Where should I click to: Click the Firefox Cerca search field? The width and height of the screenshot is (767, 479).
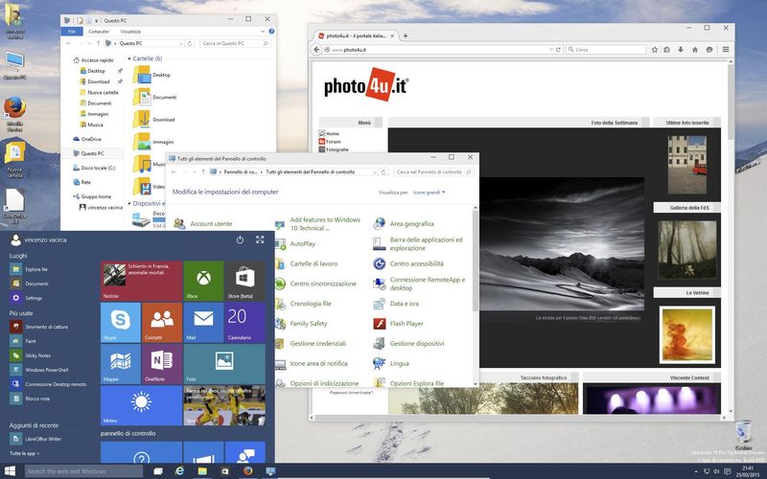[606, 50]
